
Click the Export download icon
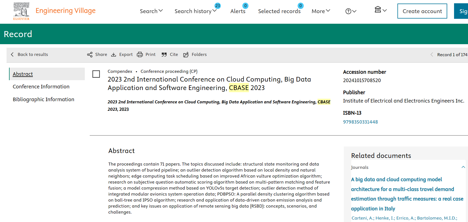pyautogui.click(x=114, y=55)
